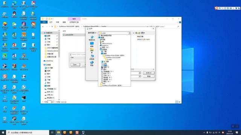Click the up-one-level folder icon in Open dialog
Screen dimensions: 241x135
[136, 33]
